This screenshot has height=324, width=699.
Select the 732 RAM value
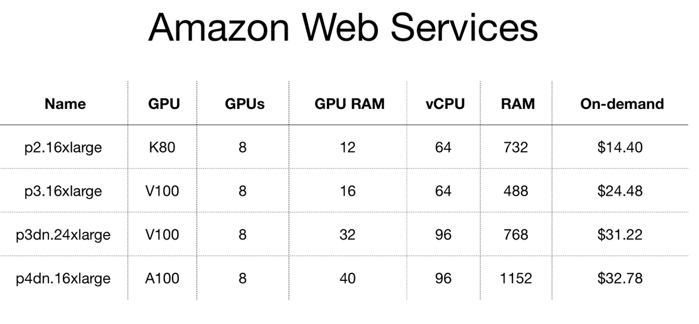click(x=516, y=147)
